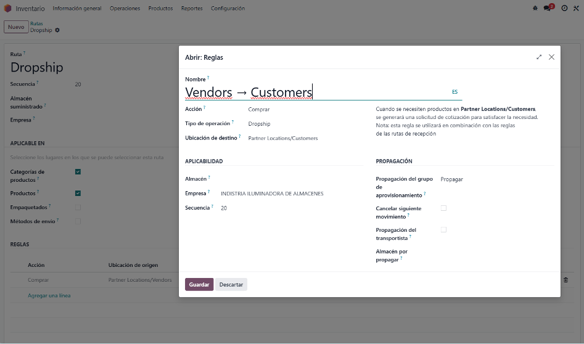Open the Configuración menu
Image resolution: width=584 pixels, height=344 pixels.
tap(228, 9)
